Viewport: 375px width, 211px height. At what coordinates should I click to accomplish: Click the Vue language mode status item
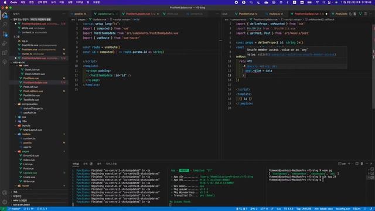point(279,209)
